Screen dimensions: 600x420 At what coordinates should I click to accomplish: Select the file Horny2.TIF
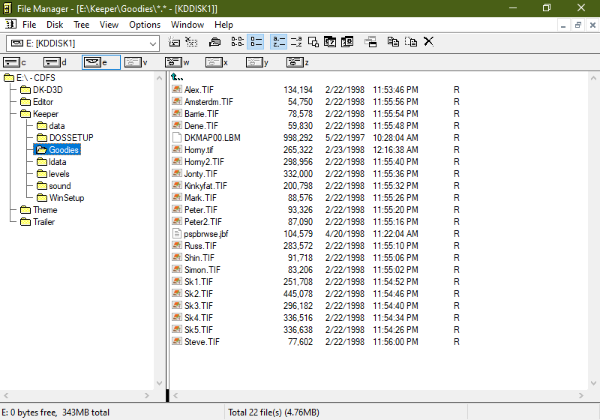pyautogui.click(x=204, y=162)
